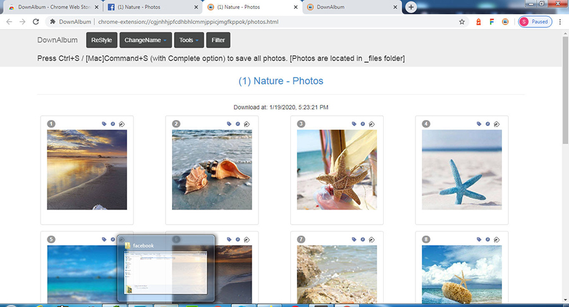Click the round dot icon on photo 7
Viewport: 569px width, 307px height.
[362, 239]
